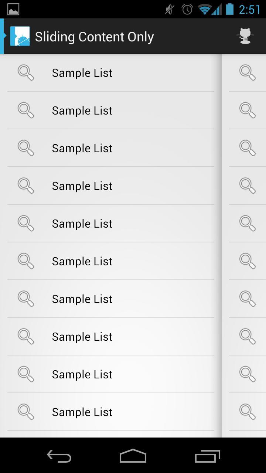Screen dimensions: 266x473
Task: Tap the GitHub octocat icon in action bar
Action: tap(245, 36)
